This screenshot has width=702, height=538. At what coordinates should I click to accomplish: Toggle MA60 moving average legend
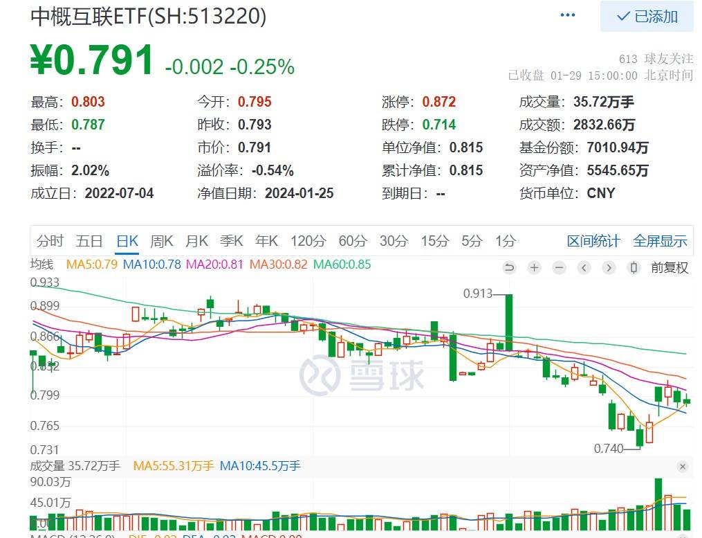pyautogui.click(x=343, y=264)
